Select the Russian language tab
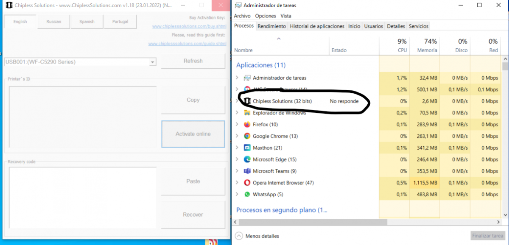This screenshot has width=509, height=245. click(x=54, y=22)
